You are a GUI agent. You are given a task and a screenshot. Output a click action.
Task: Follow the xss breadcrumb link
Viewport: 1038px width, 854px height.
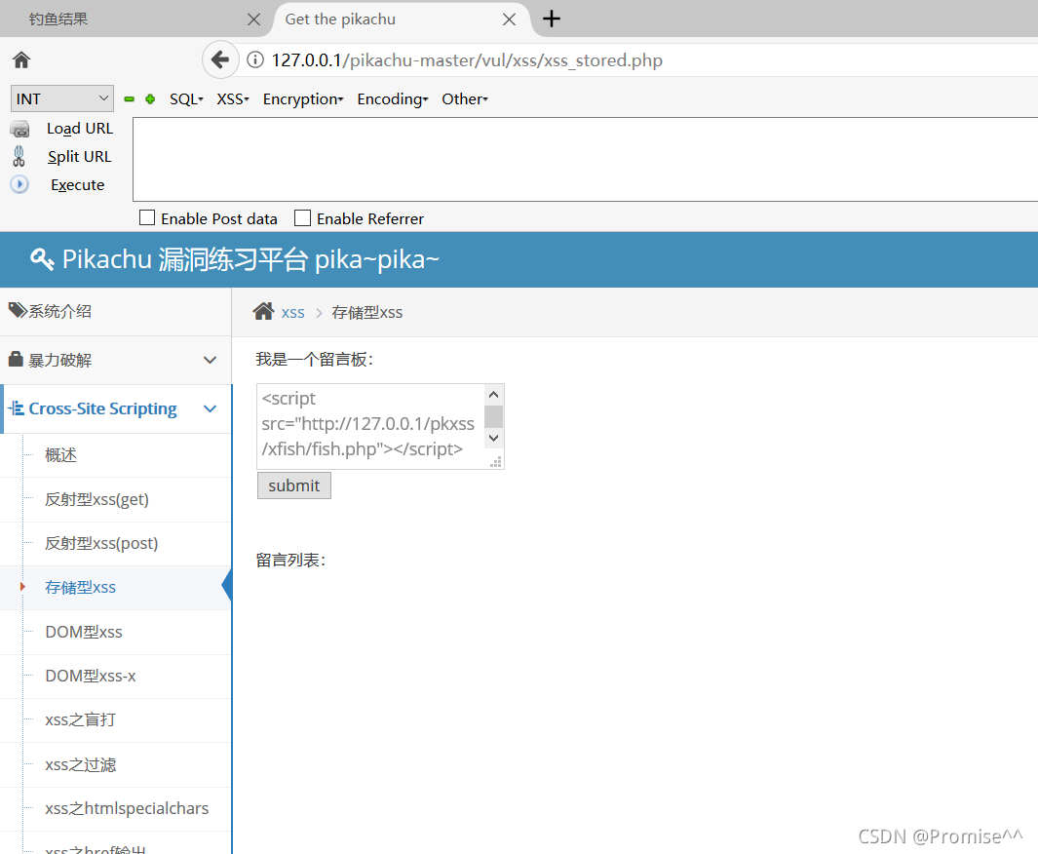pyautogui.click(x=292, y=313)
